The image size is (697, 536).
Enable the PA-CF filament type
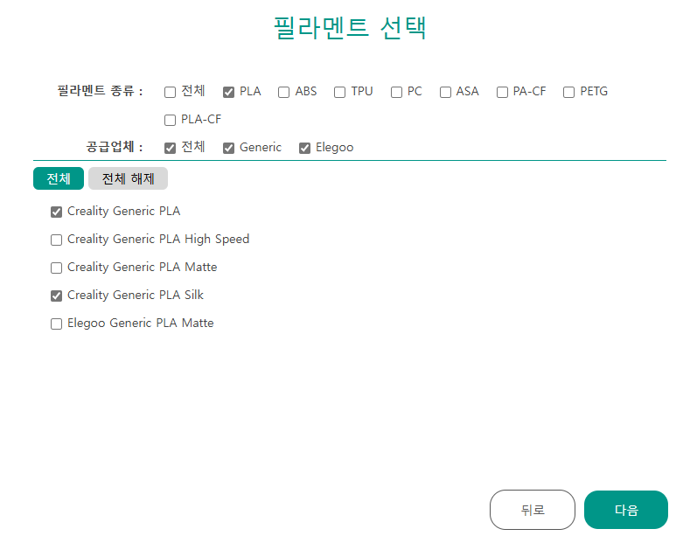[x=502, y=92]
